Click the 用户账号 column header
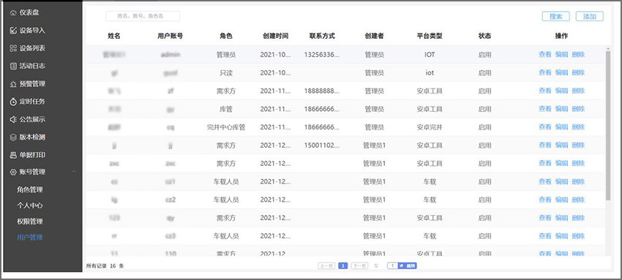Image resolution: width=622 pixels, height=280 pixels. tap(171, 36)
